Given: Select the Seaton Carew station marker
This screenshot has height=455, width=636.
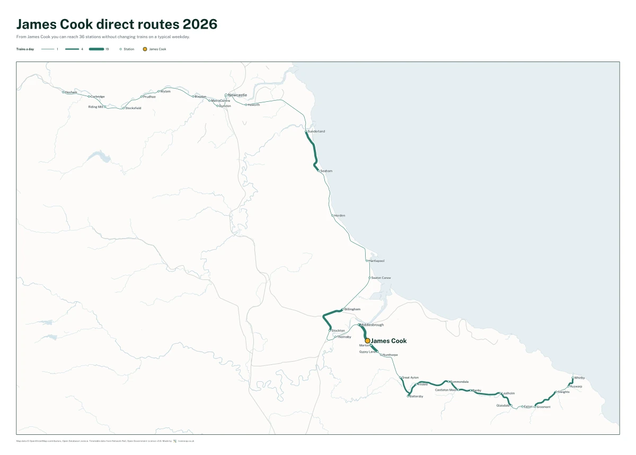Looking at the screenshot, I should (x=369, y=278).
